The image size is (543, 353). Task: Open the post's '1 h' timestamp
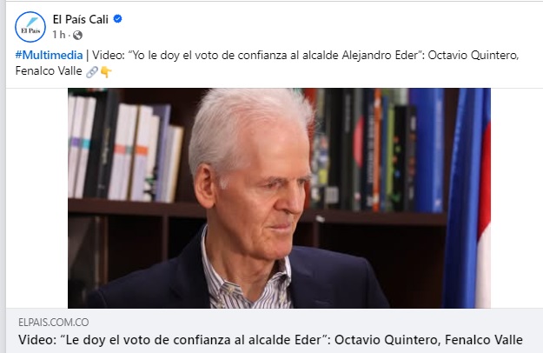click(58, 35)
